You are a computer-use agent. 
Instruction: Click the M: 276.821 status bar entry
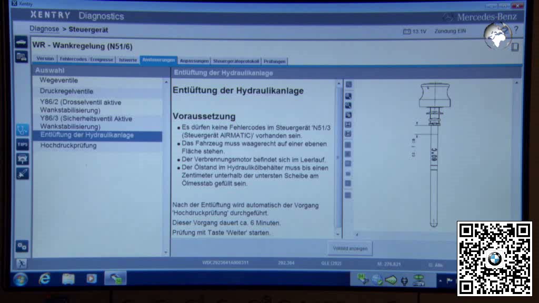tap(389, 264)
